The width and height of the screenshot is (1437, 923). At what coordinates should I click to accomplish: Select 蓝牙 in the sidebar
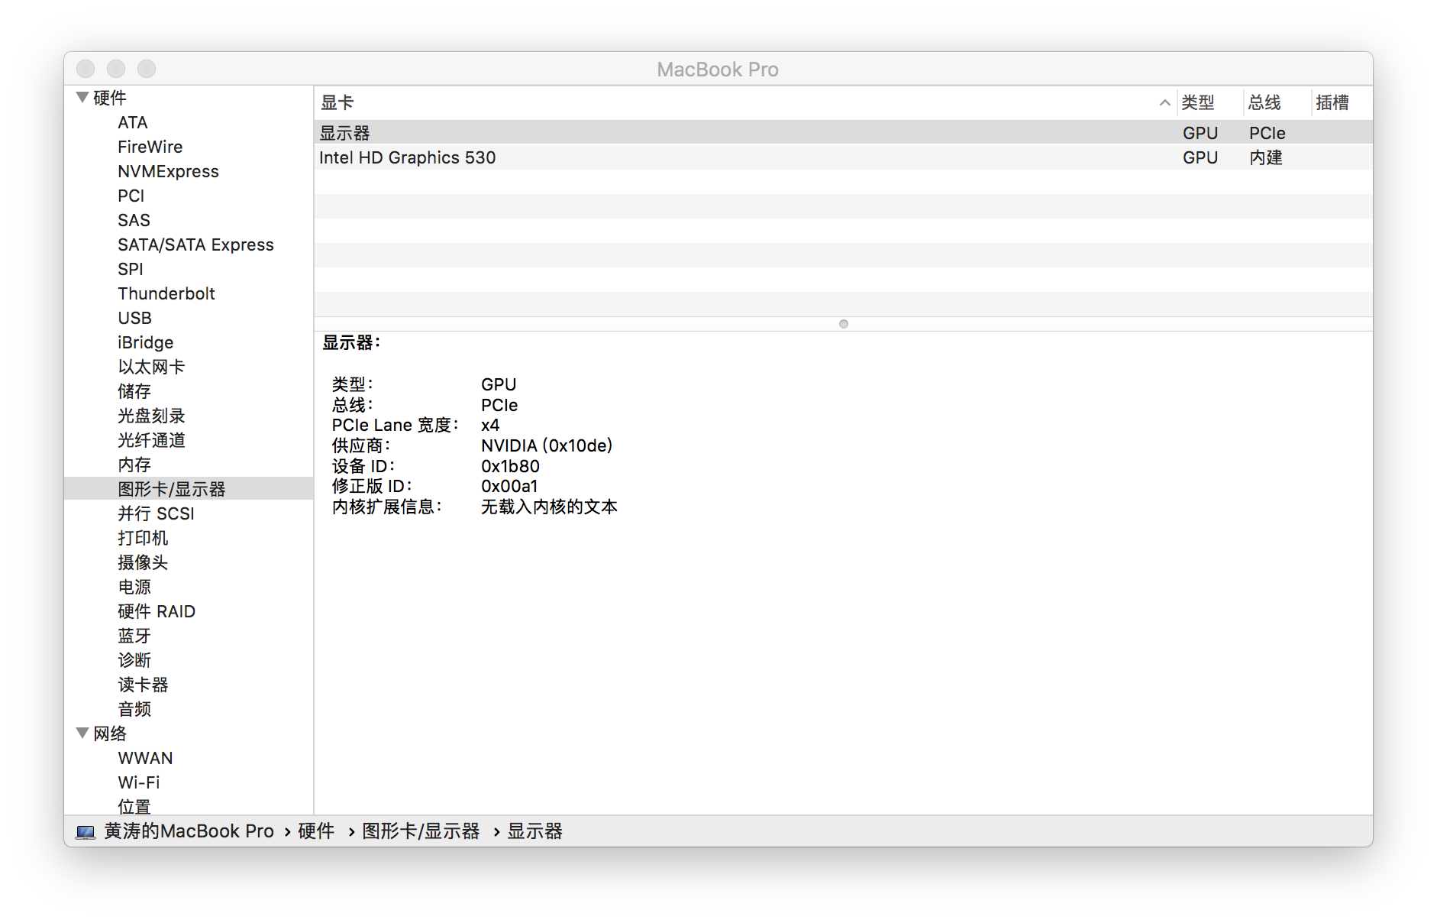click(134, 636)
